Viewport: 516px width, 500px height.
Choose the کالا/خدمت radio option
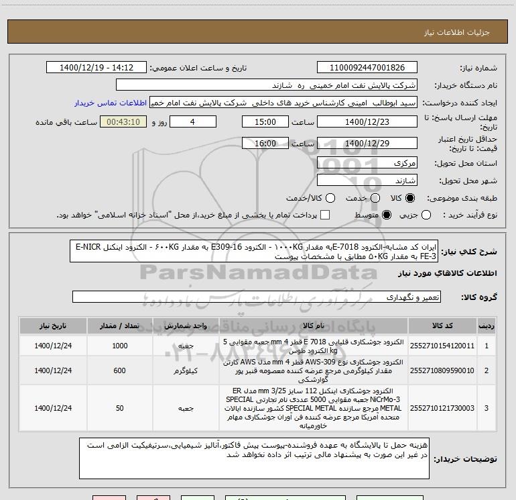tap(330, 198)
